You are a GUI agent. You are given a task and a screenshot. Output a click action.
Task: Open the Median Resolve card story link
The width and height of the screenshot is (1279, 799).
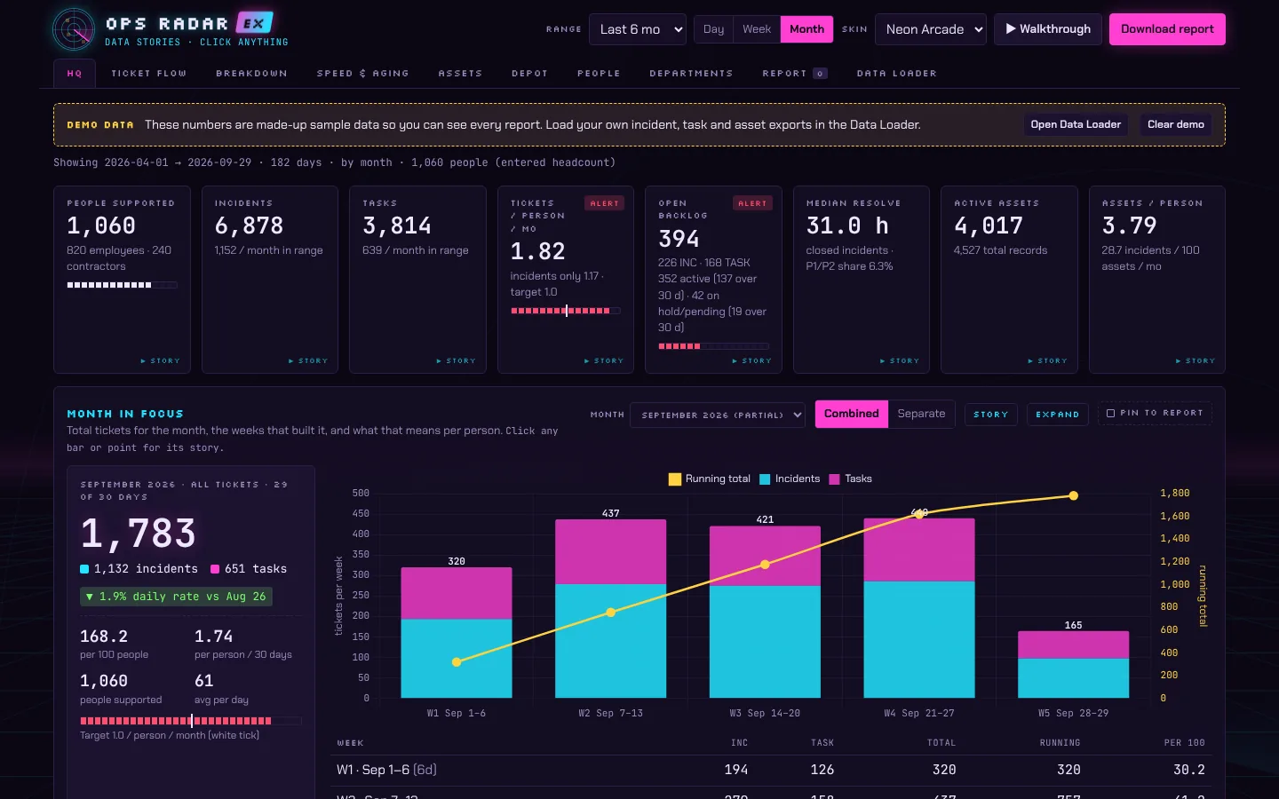[900, 361]
